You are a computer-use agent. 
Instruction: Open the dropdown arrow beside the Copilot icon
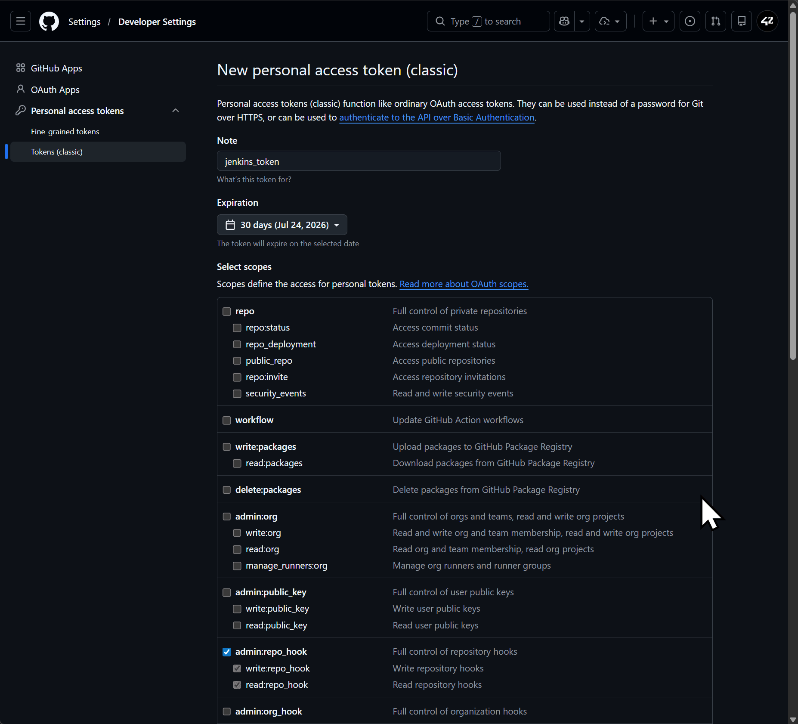point(582,21)
